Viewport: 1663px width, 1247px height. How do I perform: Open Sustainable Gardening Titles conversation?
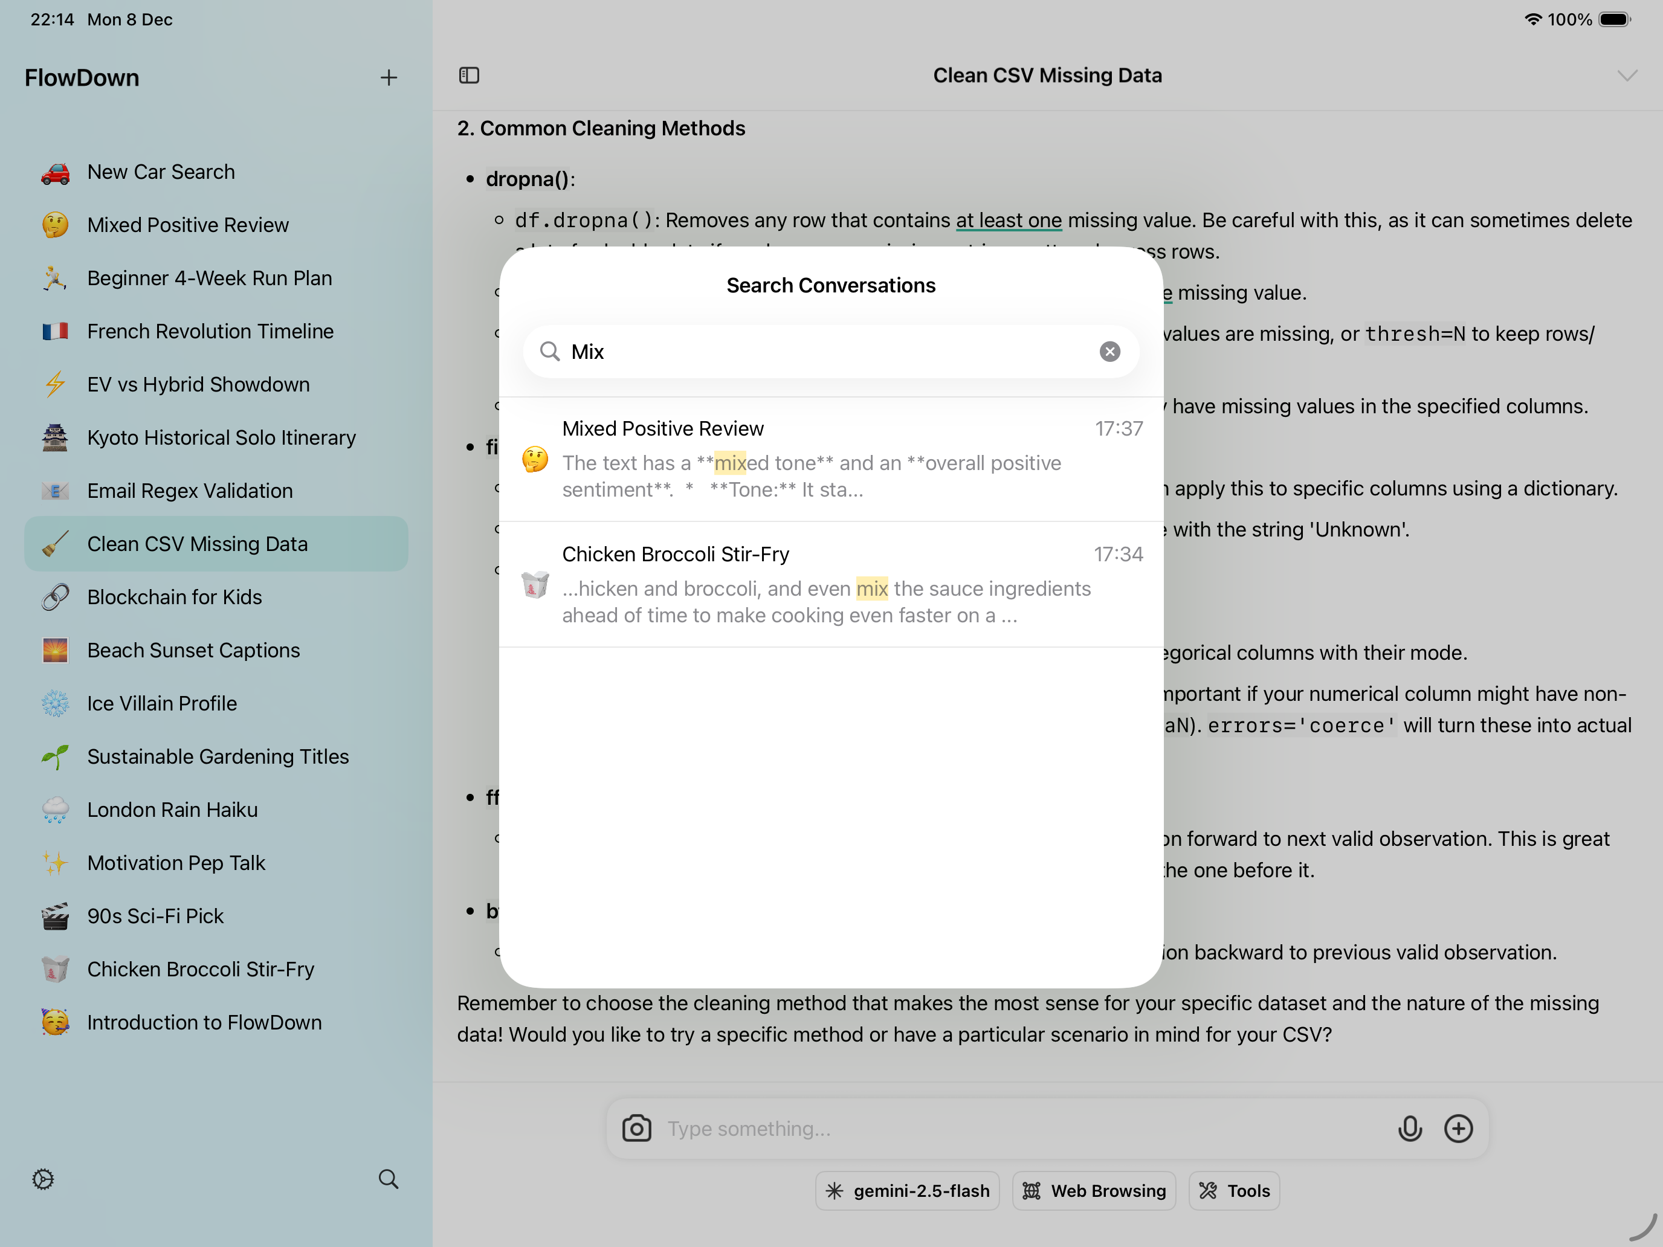pyautogui.click(x=216, y=756)
